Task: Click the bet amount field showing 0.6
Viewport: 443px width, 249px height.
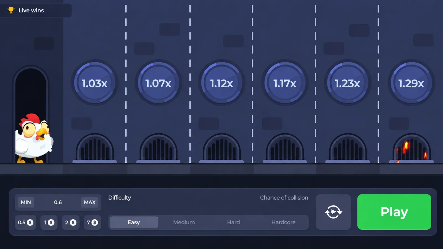Action: (58, 202)
